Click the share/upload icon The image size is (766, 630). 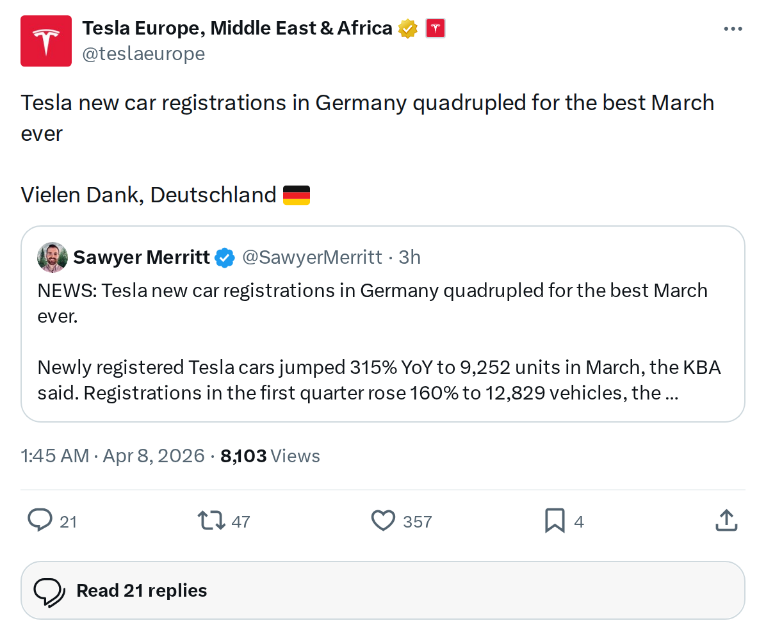click(x=726, y=521)
